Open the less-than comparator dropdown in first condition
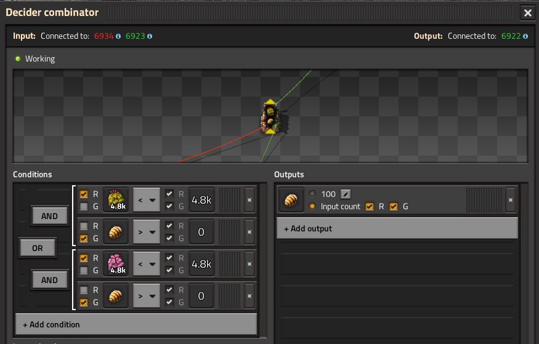The height and width of the screenshot is (344, 539). pyautogui.click(x=147, y=200)
